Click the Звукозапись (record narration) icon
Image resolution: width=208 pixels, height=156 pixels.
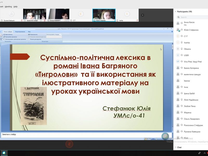4,34
